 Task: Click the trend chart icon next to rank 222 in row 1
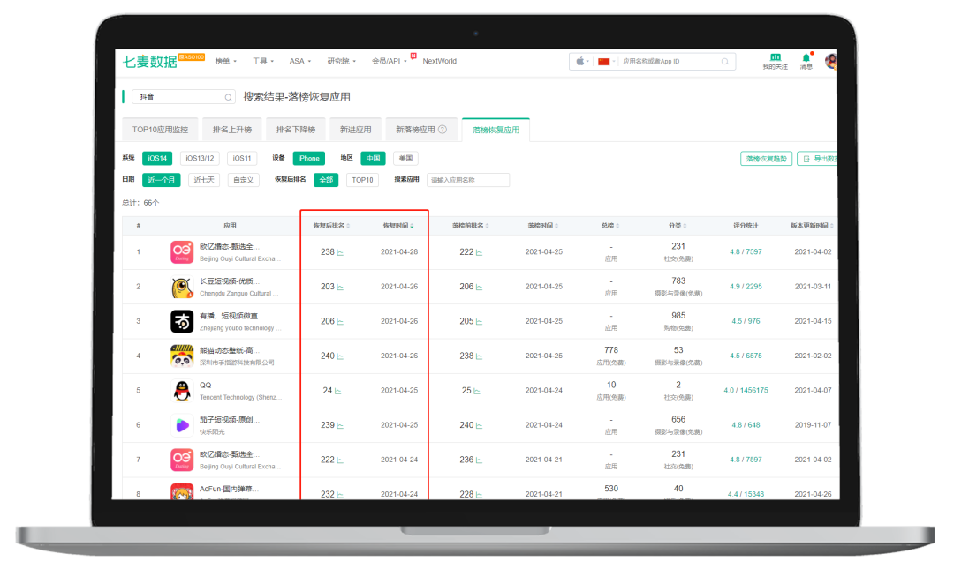coord(479,252)
